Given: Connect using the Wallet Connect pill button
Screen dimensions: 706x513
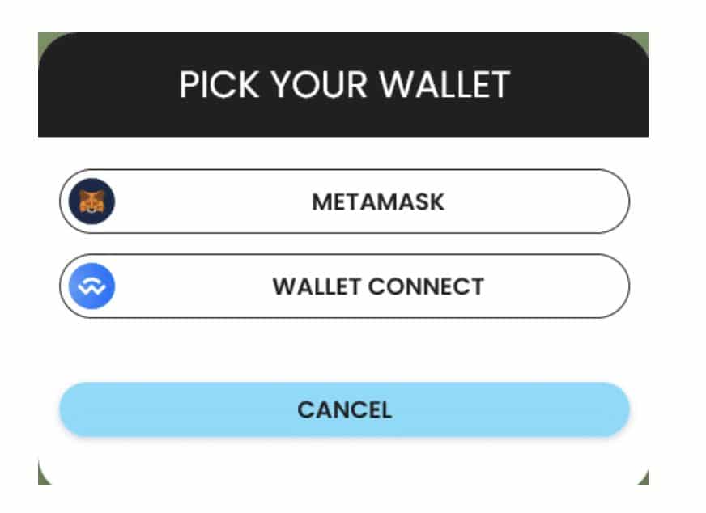Looking at the screenshot, I should tap(344, 286).
